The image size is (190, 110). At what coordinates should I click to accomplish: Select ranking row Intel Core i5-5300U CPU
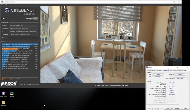tap(20, 68)
